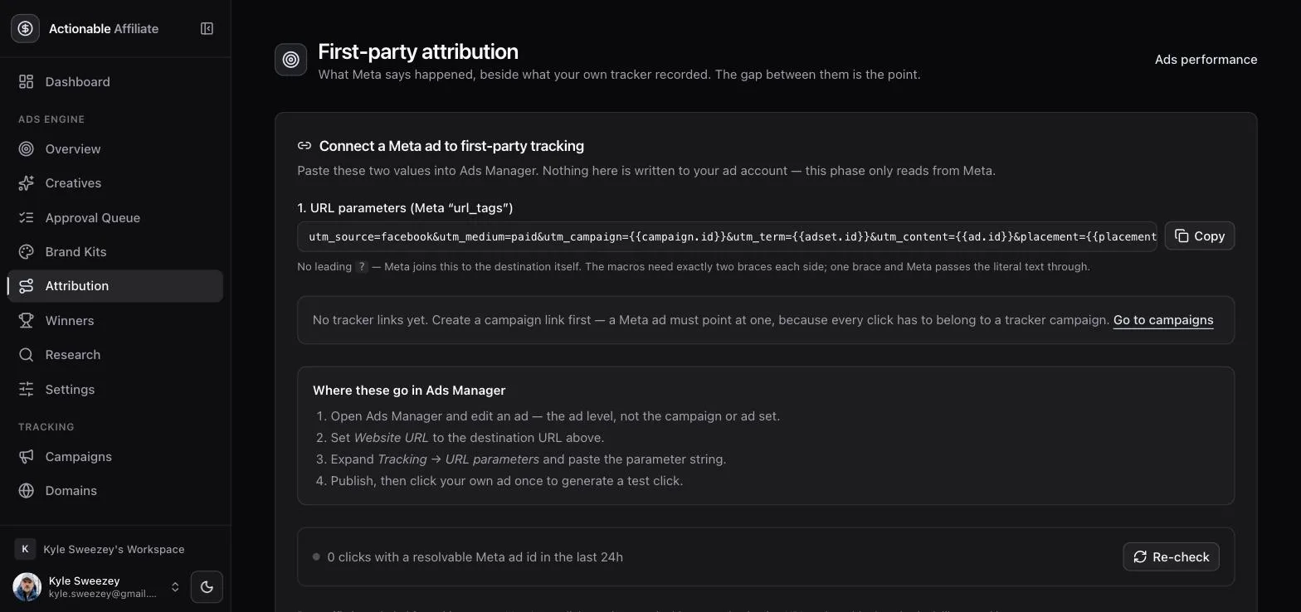
Task: Click the First-party attribution heading
Action: (418, 51)
